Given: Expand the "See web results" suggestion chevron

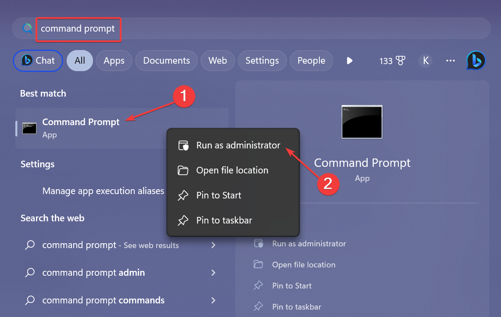Looking at the screenshot, I should coord(214,245).
